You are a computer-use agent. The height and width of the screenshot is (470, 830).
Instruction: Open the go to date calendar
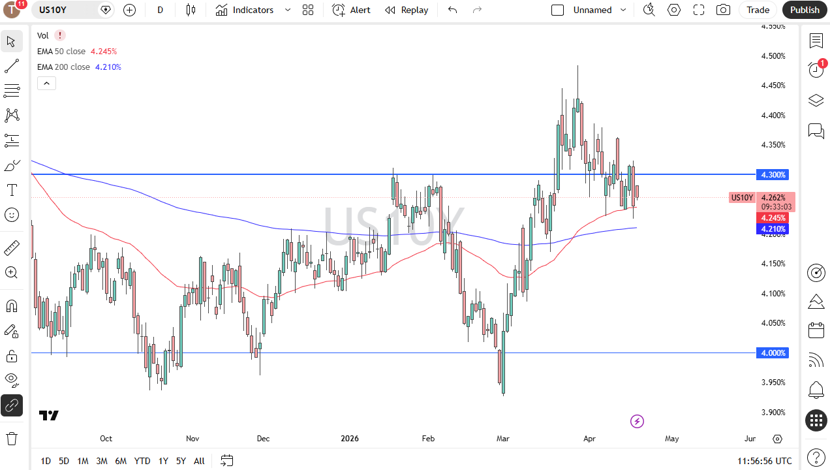pos(226,461)
